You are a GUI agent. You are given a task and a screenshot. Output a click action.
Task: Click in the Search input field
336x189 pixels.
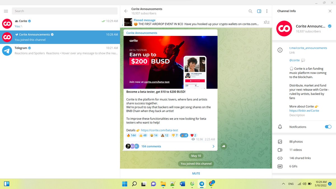point(65,11)
